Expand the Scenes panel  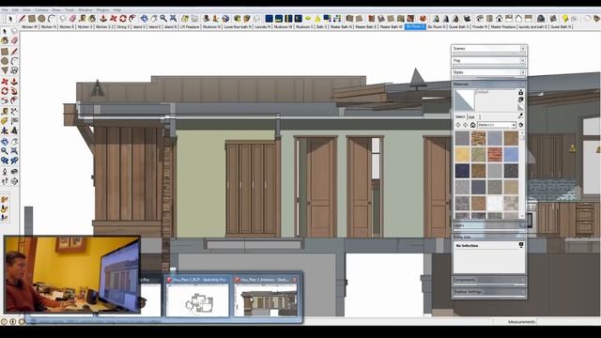tap(488, 49)
